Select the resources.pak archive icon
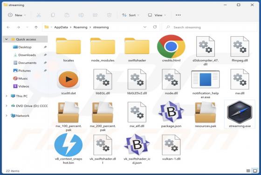This screenshot has width=261, height=175. click(x=206, y=112)
